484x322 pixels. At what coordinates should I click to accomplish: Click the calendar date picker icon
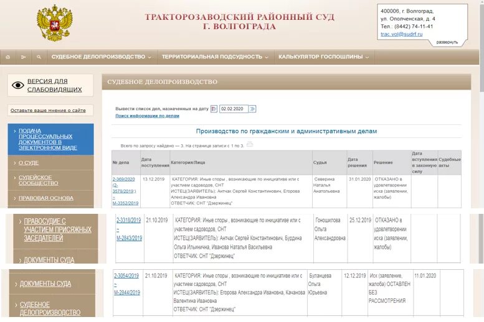pyautogui.click(x=214, y=109)
